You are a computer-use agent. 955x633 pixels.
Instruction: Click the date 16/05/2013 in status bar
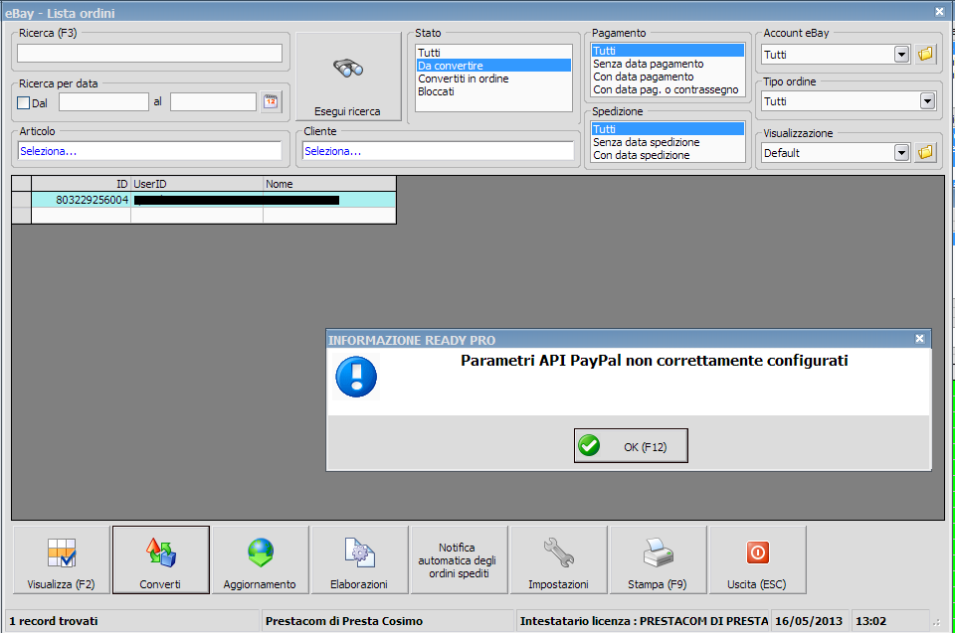809,621
